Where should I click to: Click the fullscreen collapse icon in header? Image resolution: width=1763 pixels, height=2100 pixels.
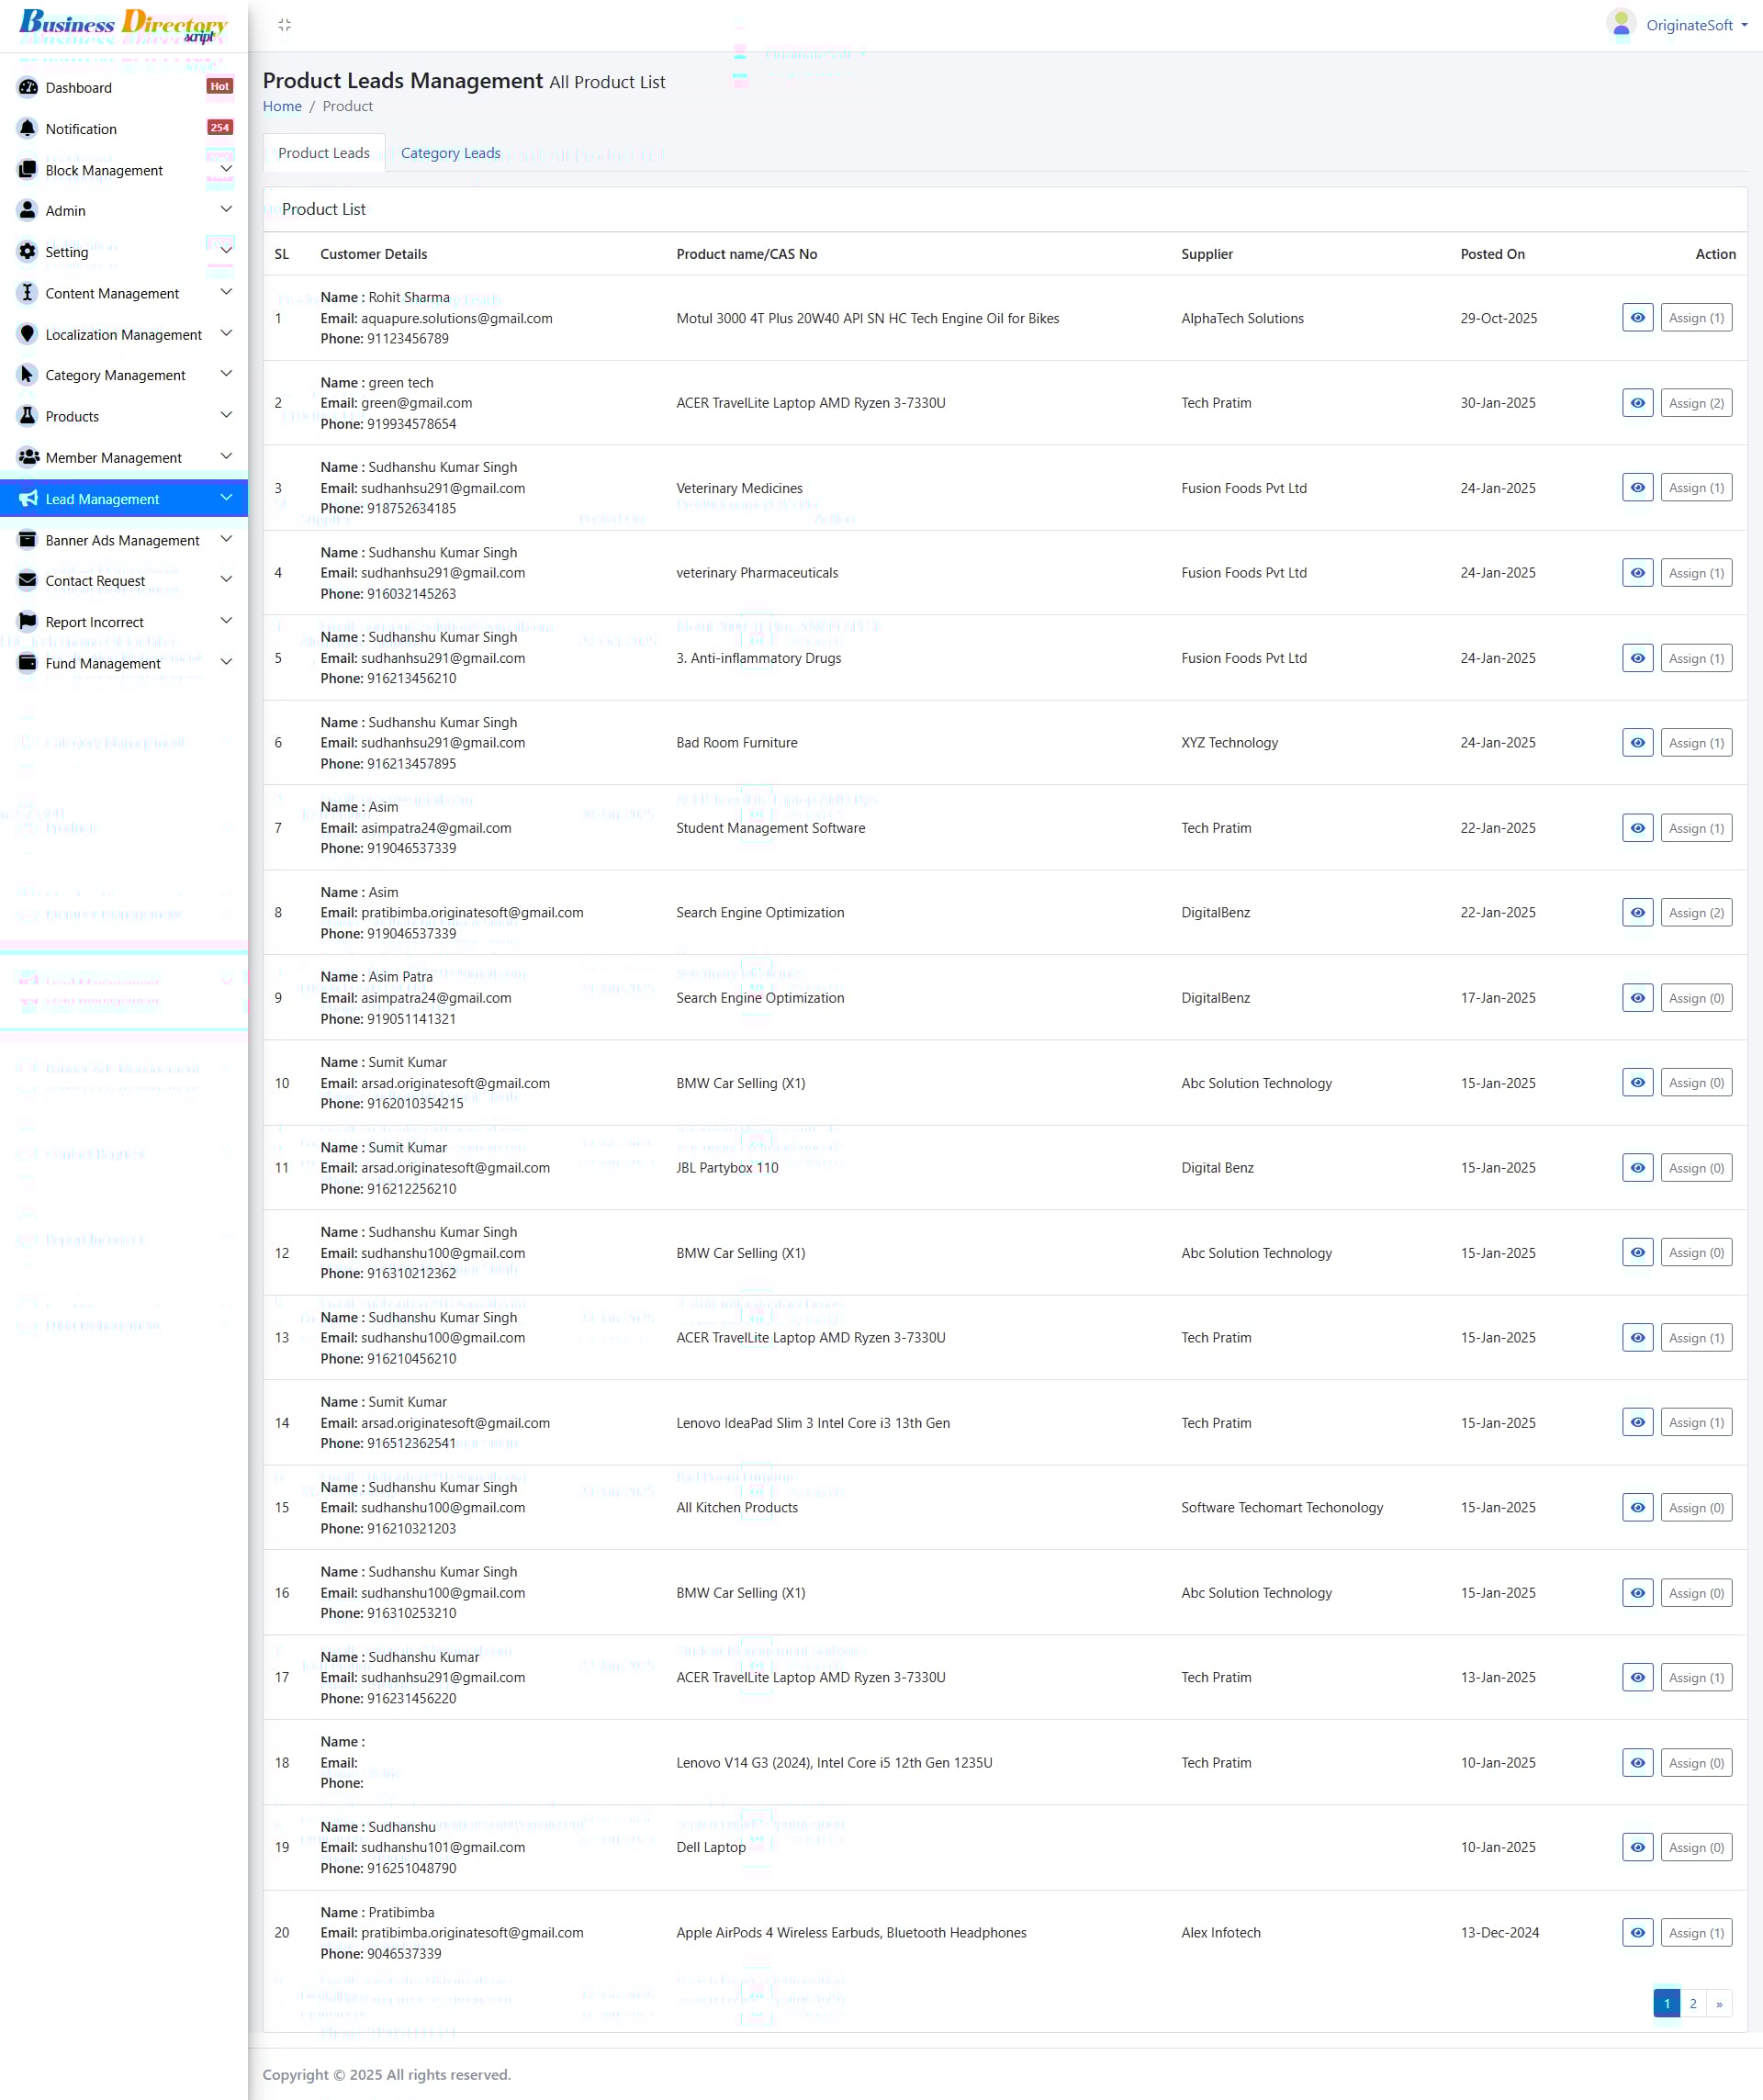pyautogui.click(x=285, y=25)
